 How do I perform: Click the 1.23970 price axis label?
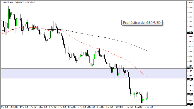tap(190, 76)
